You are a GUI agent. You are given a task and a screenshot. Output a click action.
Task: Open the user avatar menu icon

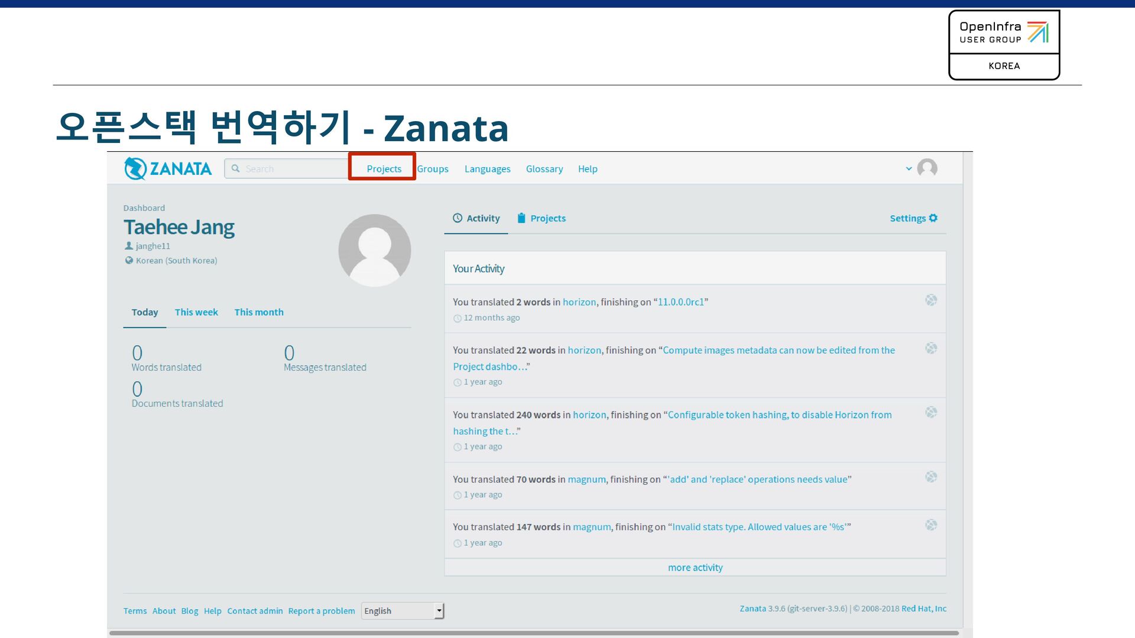(x=927, y=168)
